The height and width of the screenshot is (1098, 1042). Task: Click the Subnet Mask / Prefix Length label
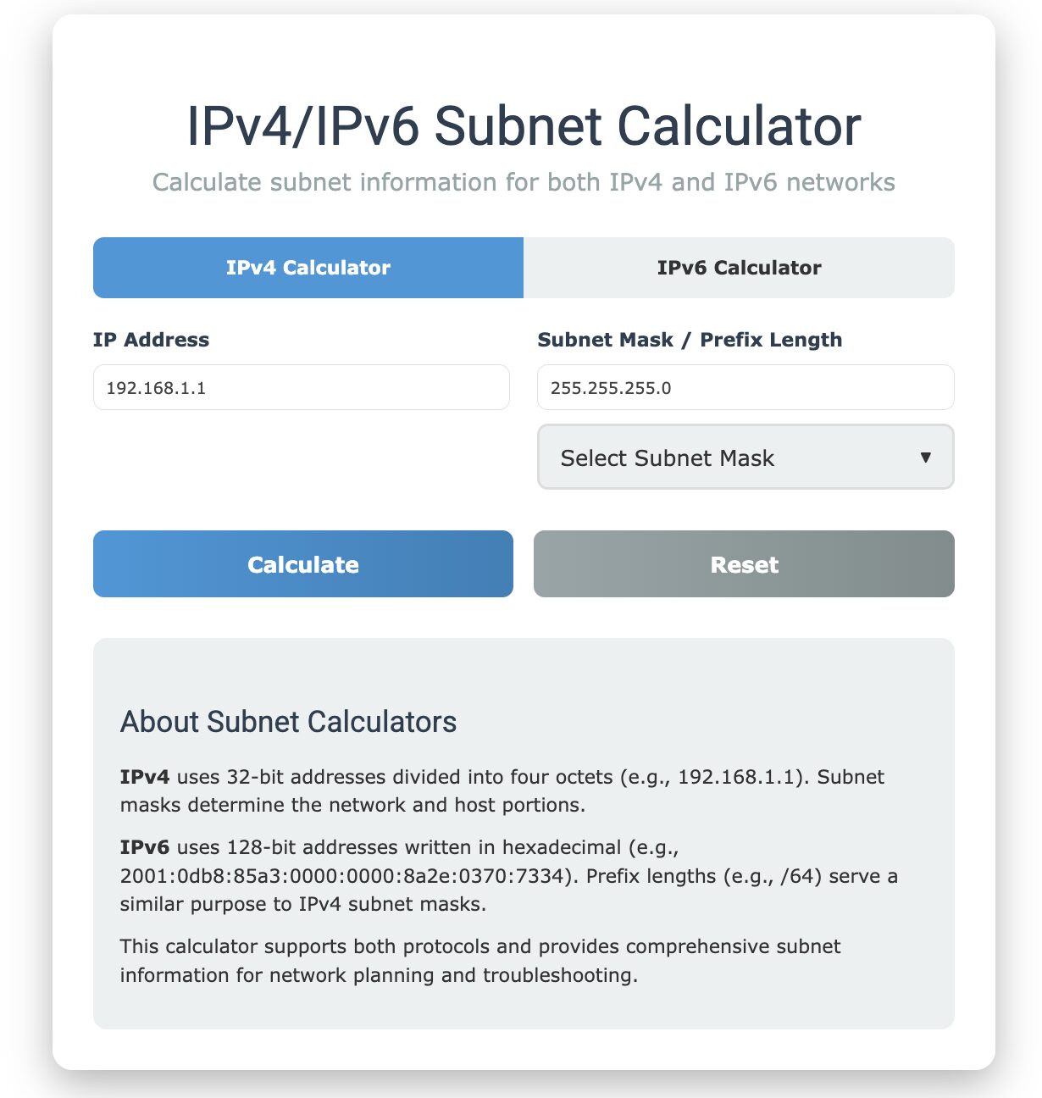(690, 340)
